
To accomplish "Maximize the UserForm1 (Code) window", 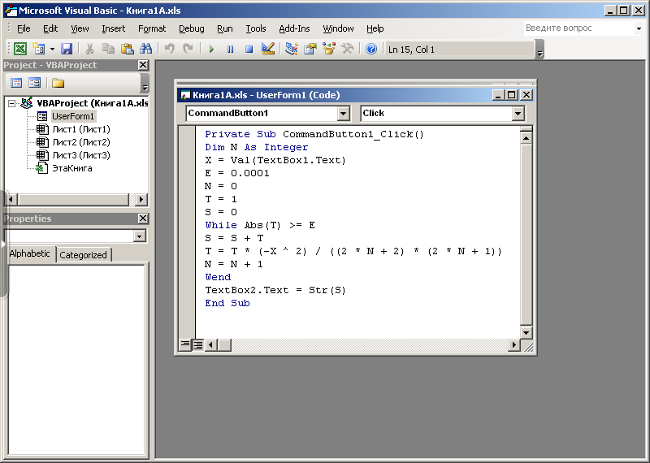I will [x=512, y=95].
